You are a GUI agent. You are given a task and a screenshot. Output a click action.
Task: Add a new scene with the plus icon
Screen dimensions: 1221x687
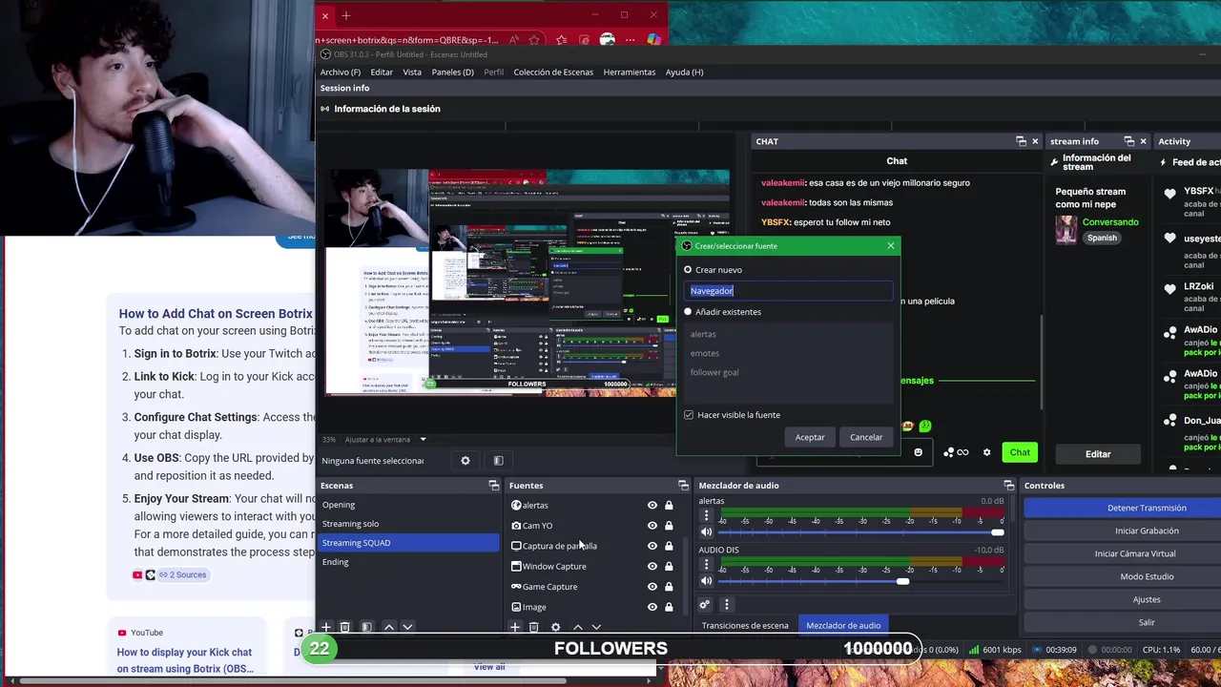pyautogui.click(x=325, y=627)
